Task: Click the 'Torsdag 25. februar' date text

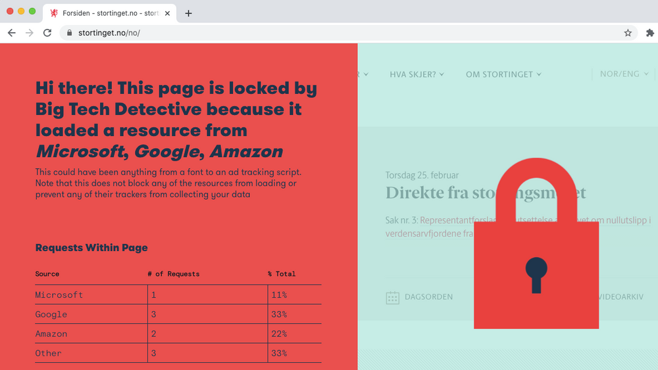Action: (422, 175)
